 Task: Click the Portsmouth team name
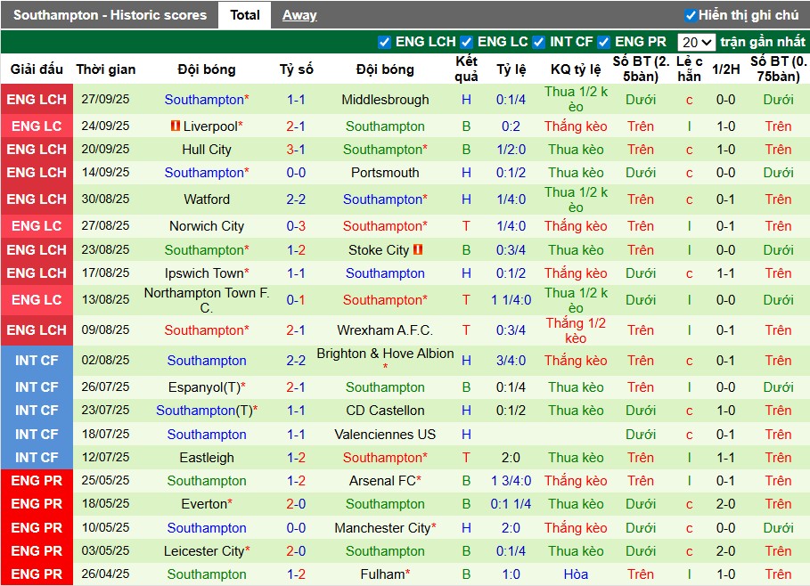(385, 173)
